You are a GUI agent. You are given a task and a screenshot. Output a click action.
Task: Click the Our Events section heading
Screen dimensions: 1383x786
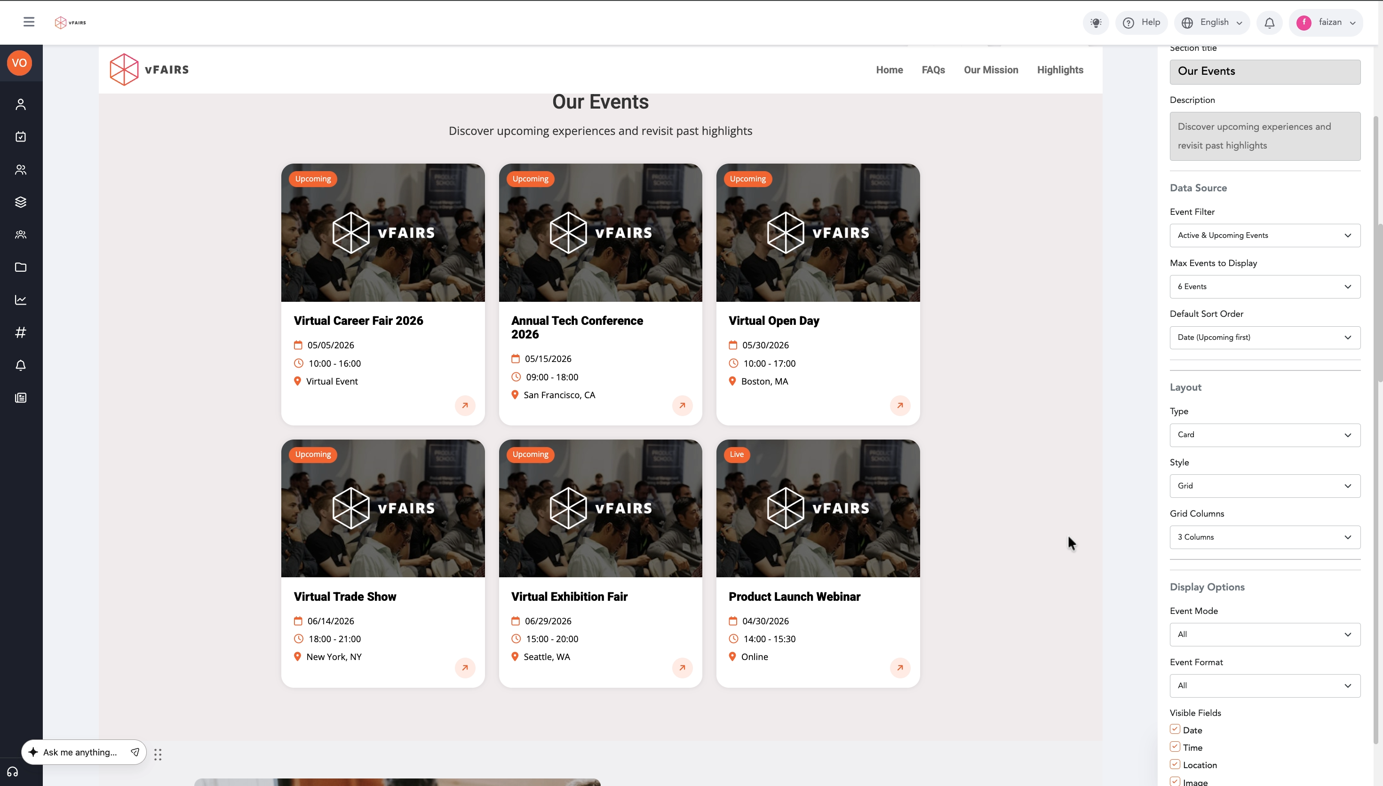[601, 102]
